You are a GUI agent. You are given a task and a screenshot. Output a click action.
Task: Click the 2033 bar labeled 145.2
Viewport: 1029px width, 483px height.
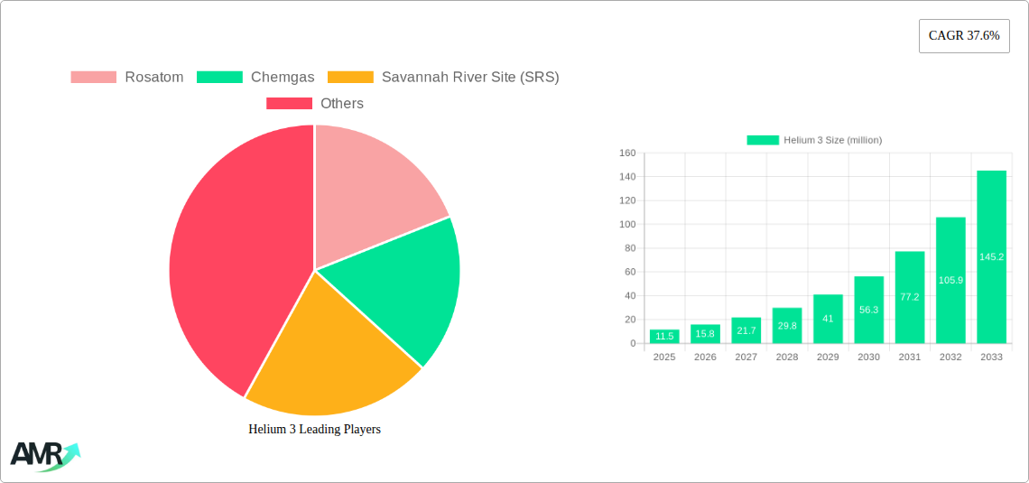(991, 257)
